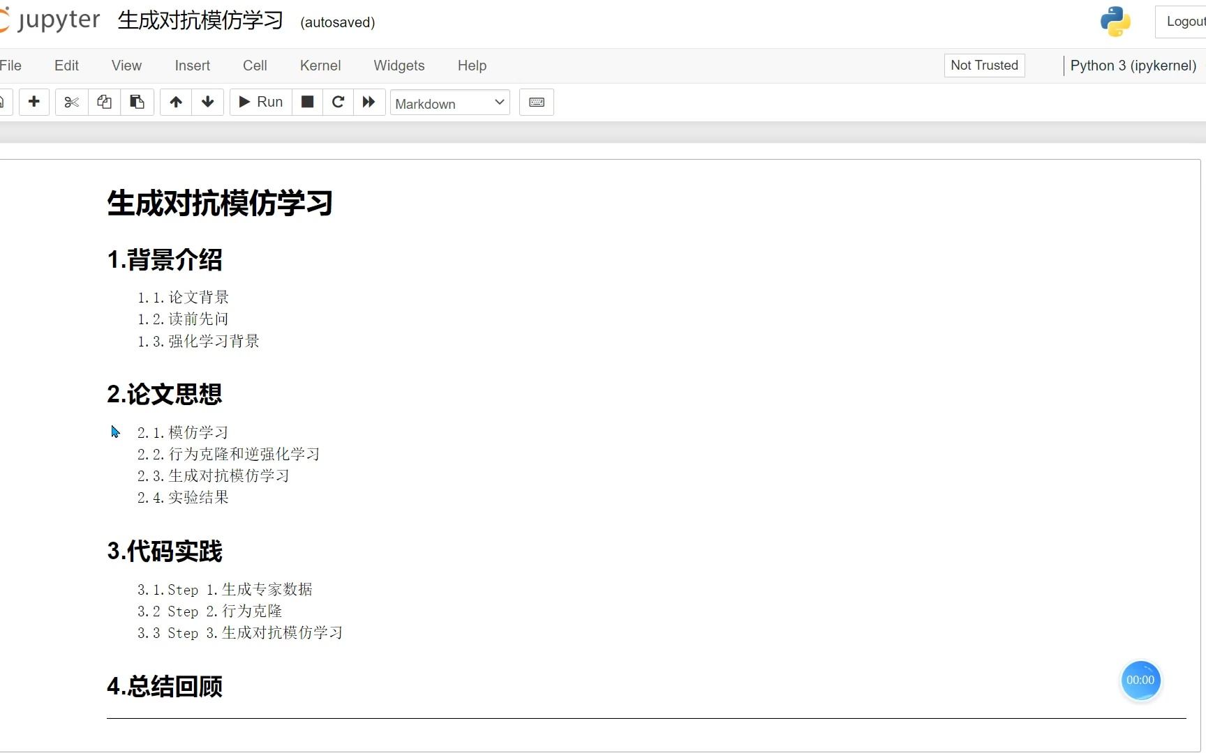Image resolution: width=1206 pixels, height=753 pixels.
Task: Click the main title 生成对抗模仿学习 in the cell
Action: [220, 204]
